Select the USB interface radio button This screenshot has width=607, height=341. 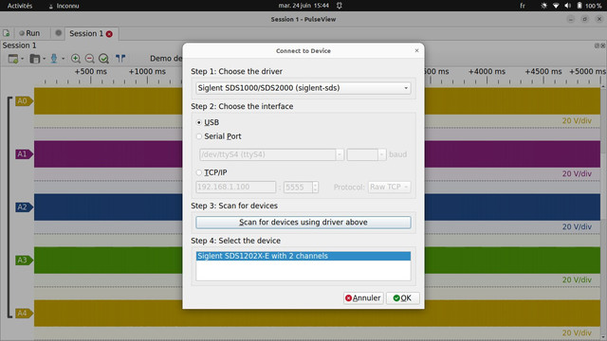point(199,122)
